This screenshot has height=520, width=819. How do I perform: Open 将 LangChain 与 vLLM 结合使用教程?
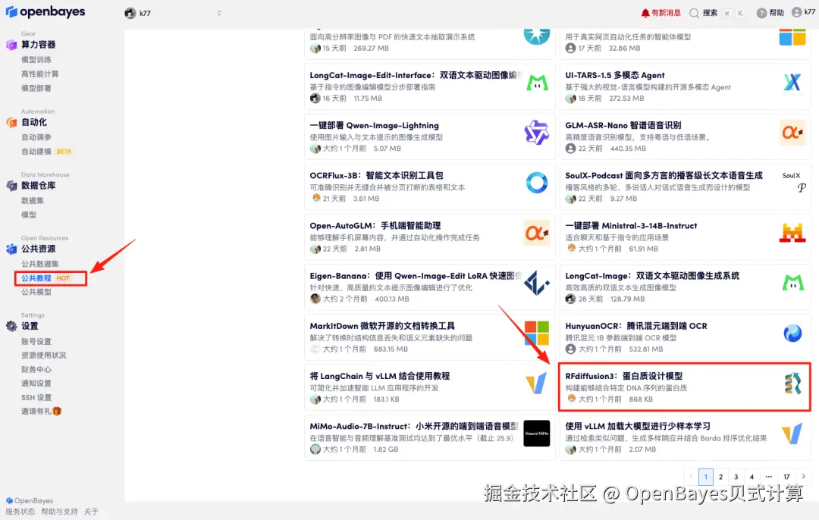click(x=379, y=376)
